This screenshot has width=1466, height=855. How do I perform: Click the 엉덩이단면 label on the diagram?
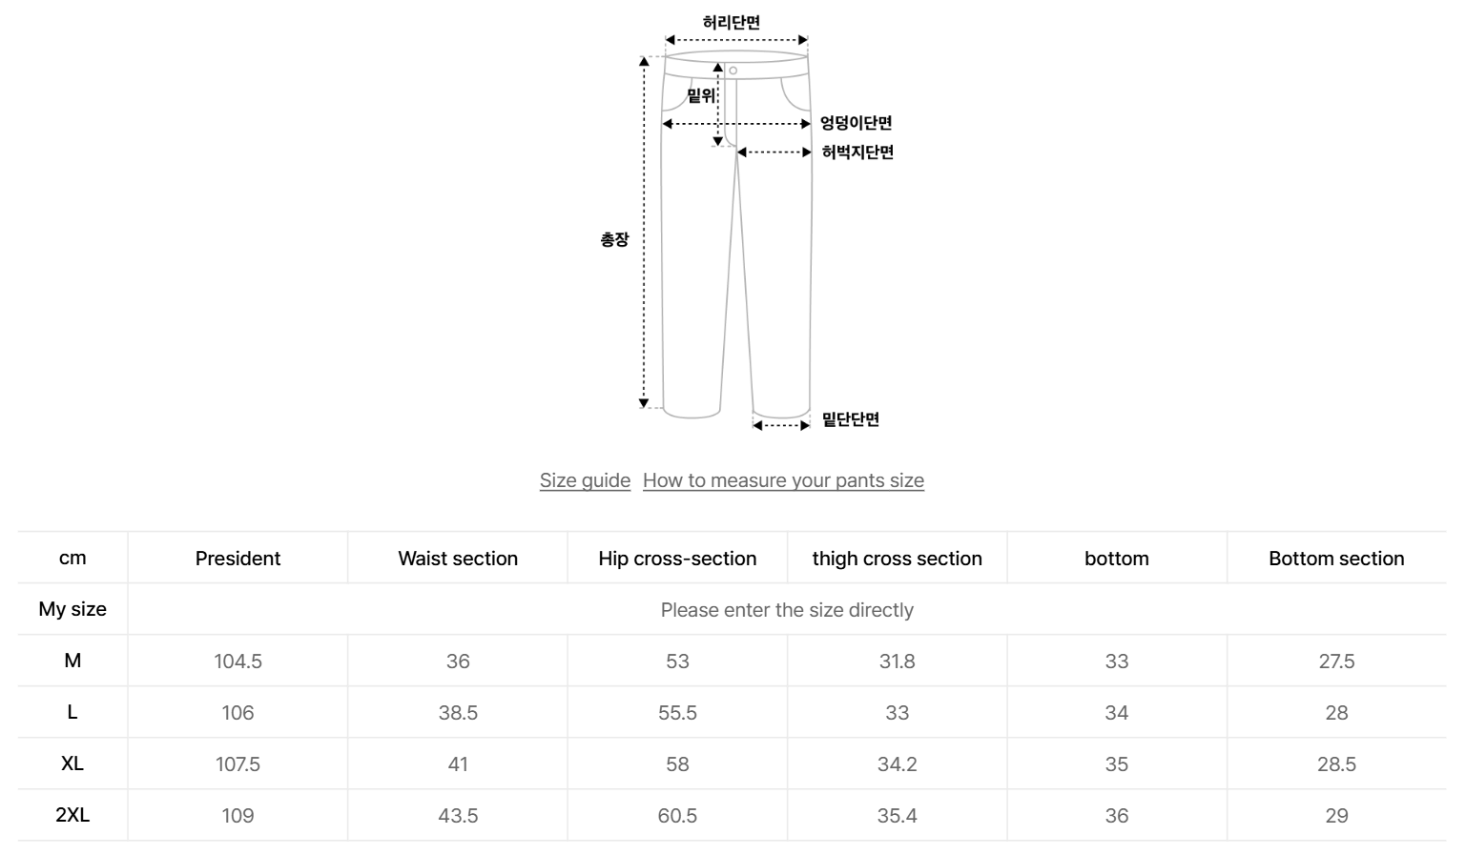click(856, 123)
